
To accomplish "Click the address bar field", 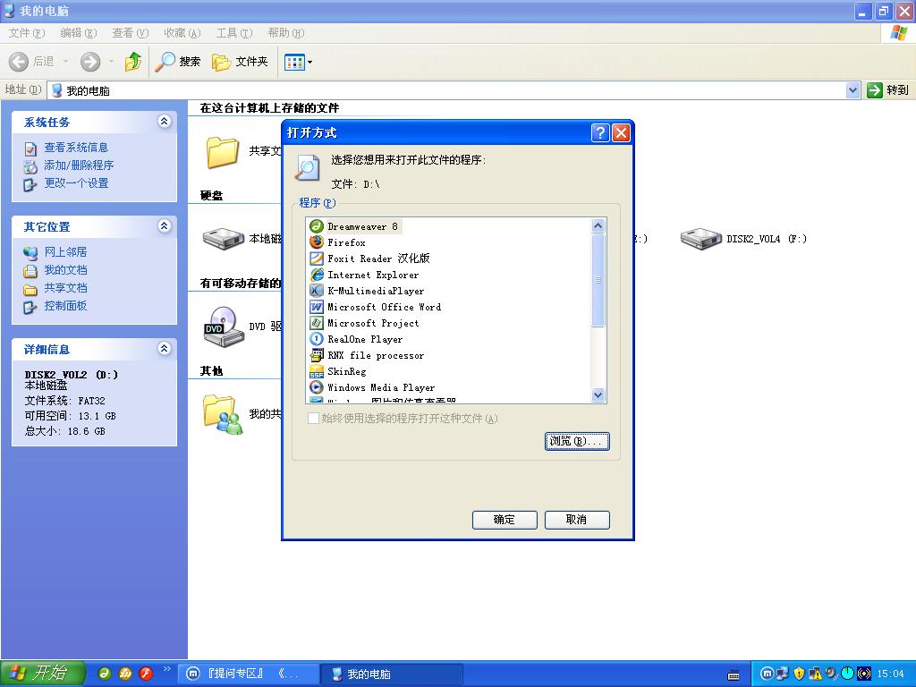I will [x=447, y=90].
